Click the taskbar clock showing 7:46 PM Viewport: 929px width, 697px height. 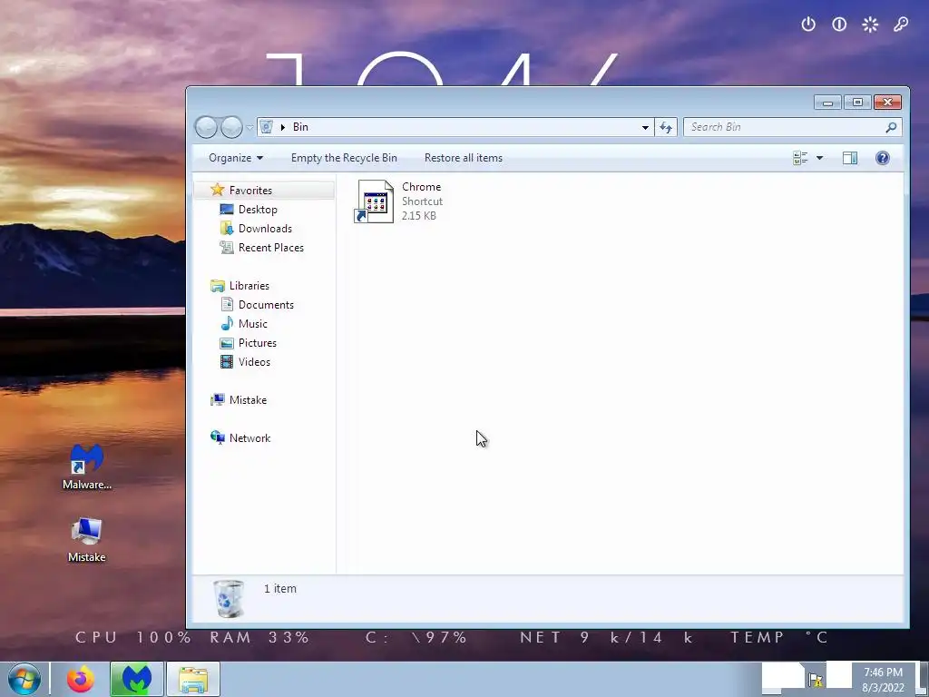pyautogui.click(x=883, y=672)
